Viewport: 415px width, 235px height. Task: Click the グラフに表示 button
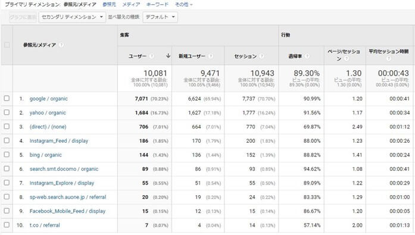pos(23,17)
